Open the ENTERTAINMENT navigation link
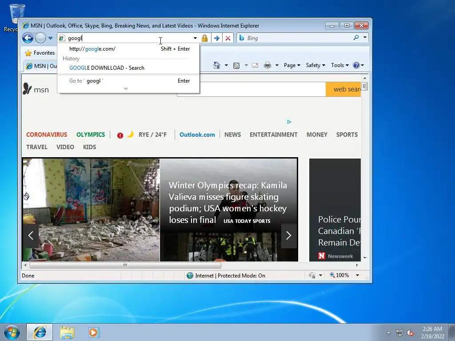 tap(273, 135)
